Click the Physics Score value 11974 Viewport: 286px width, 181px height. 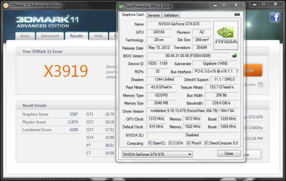72,122
